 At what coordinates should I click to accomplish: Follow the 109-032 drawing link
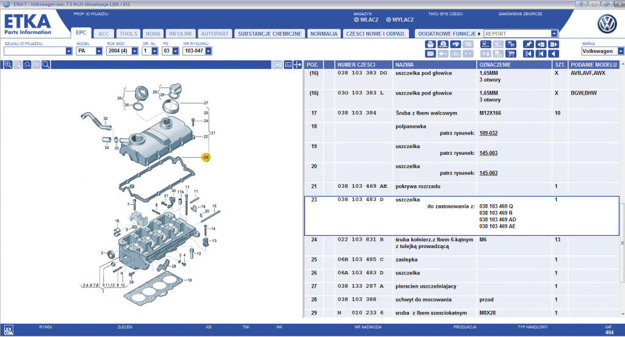coord(488,133)
